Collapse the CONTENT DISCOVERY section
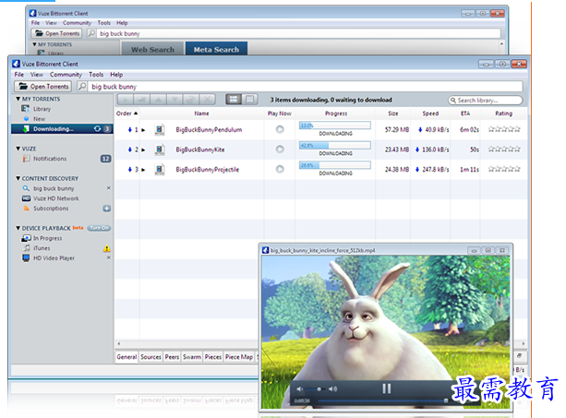Screen dimensions: 566x418 tap(18, 178)
